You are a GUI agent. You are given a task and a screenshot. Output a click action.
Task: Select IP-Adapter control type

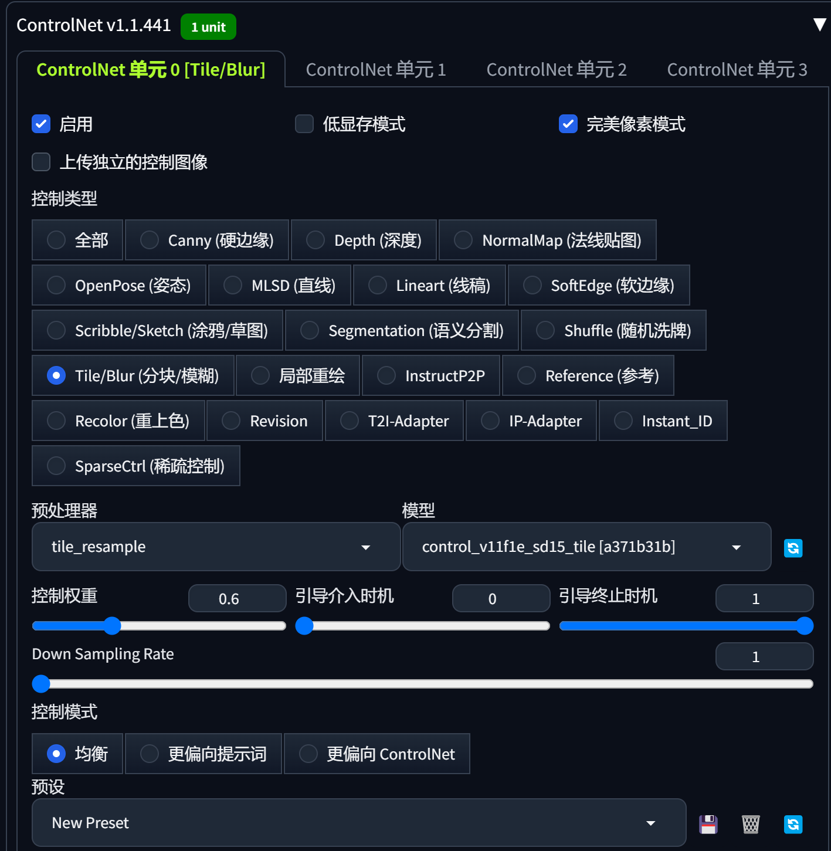pyautogui.click(x=531, y=421)
